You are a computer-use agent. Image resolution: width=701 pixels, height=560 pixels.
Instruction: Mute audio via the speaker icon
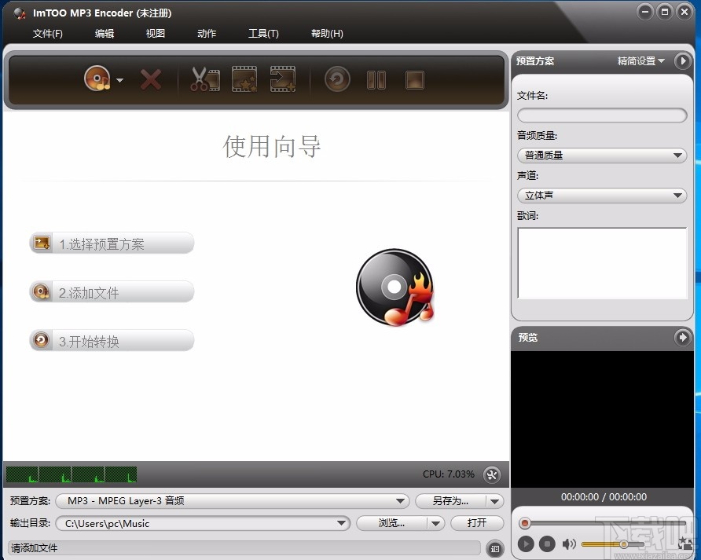pos(570,544)
